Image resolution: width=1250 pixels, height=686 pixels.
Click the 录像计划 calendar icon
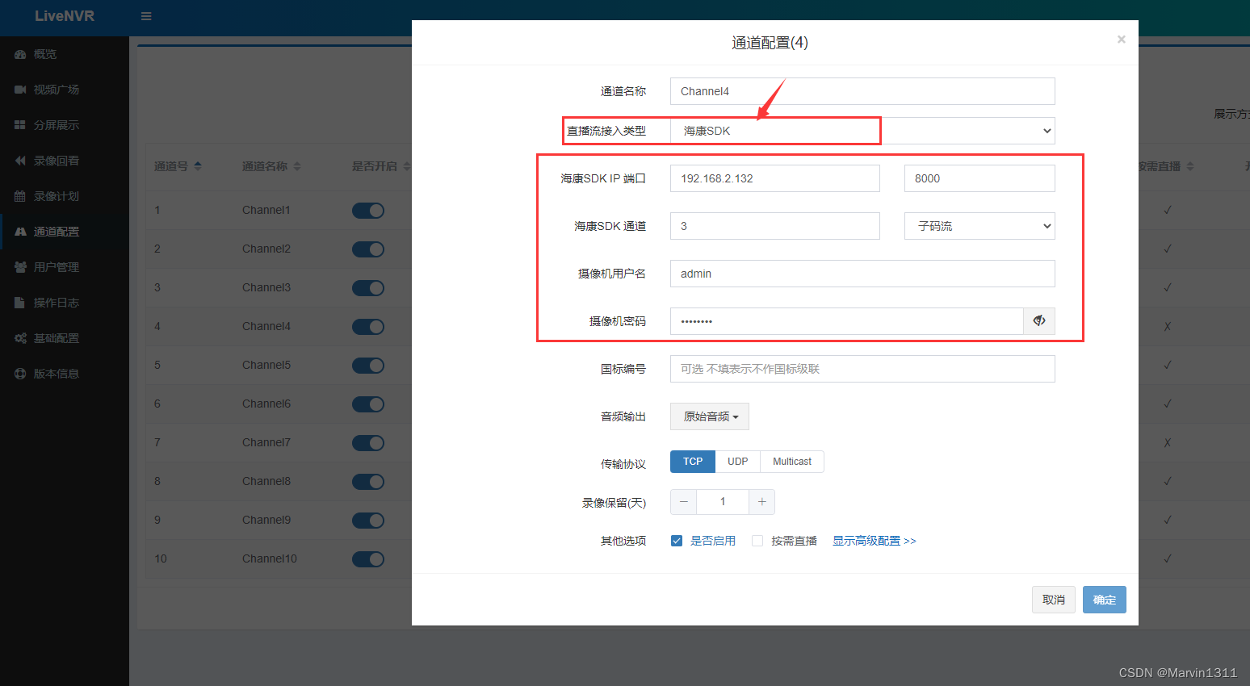click(x=20, y=196)
